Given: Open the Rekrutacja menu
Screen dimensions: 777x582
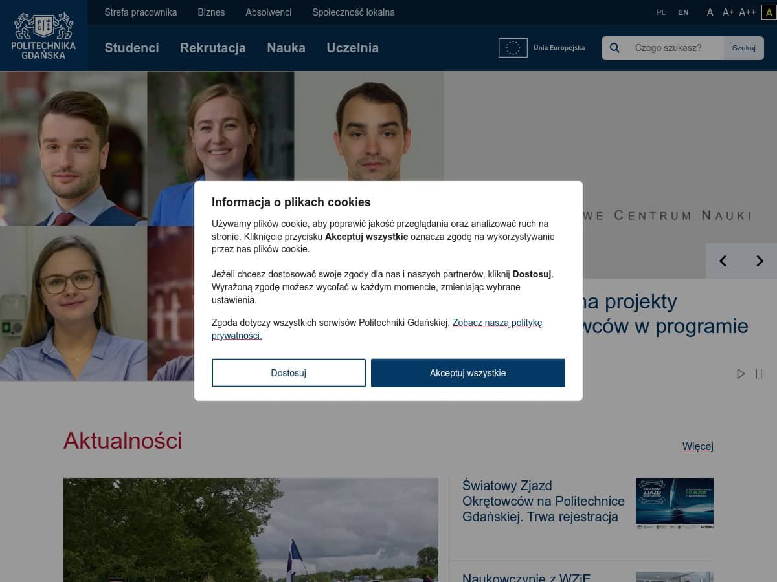Looking at the screenshot, I should pyautogui.click(x=213, y=48).
